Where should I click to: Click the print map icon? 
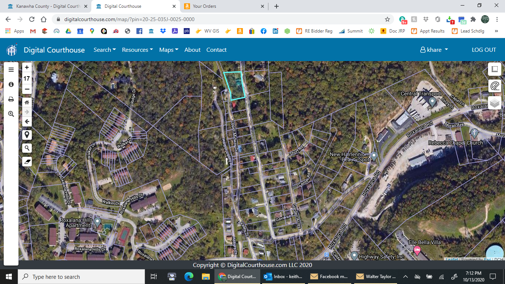point(11,99)
